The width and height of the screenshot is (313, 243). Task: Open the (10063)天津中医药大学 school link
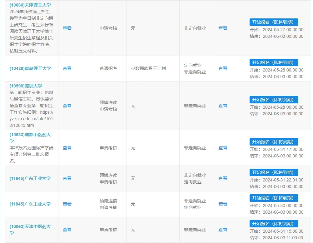coord(30,230)
